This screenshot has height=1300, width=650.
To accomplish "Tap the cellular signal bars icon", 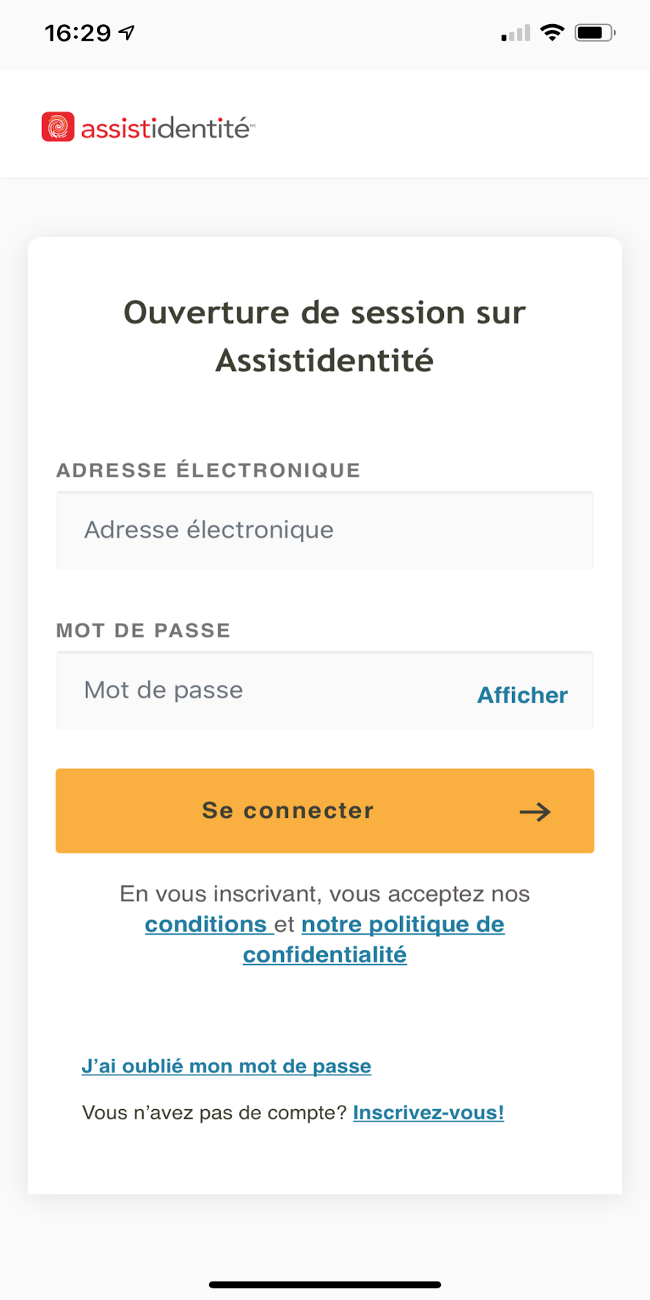I will tap(516, 33).
